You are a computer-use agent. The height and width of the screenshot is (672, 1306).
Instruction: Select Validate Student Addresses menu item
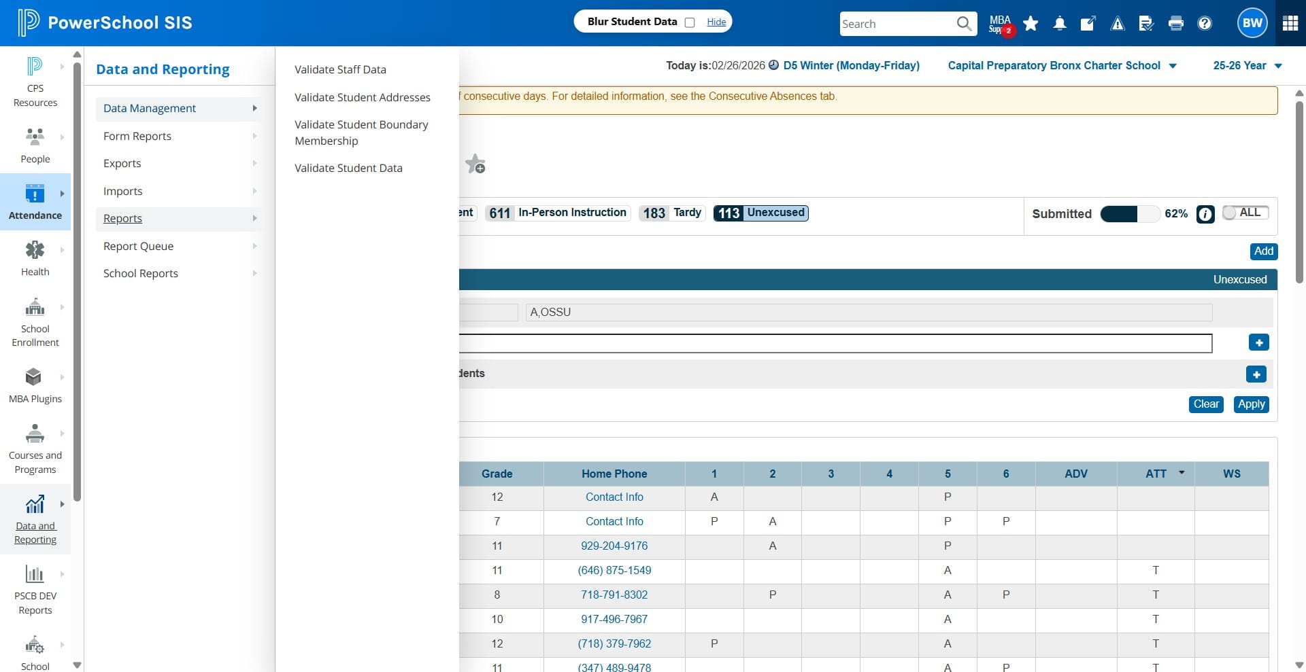pos(362,97)
